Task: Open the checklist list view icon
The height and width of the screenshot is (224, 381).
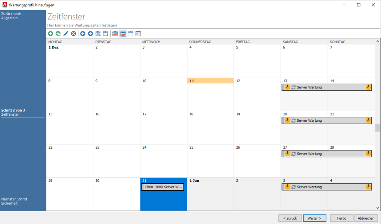Action: (138, 34)
